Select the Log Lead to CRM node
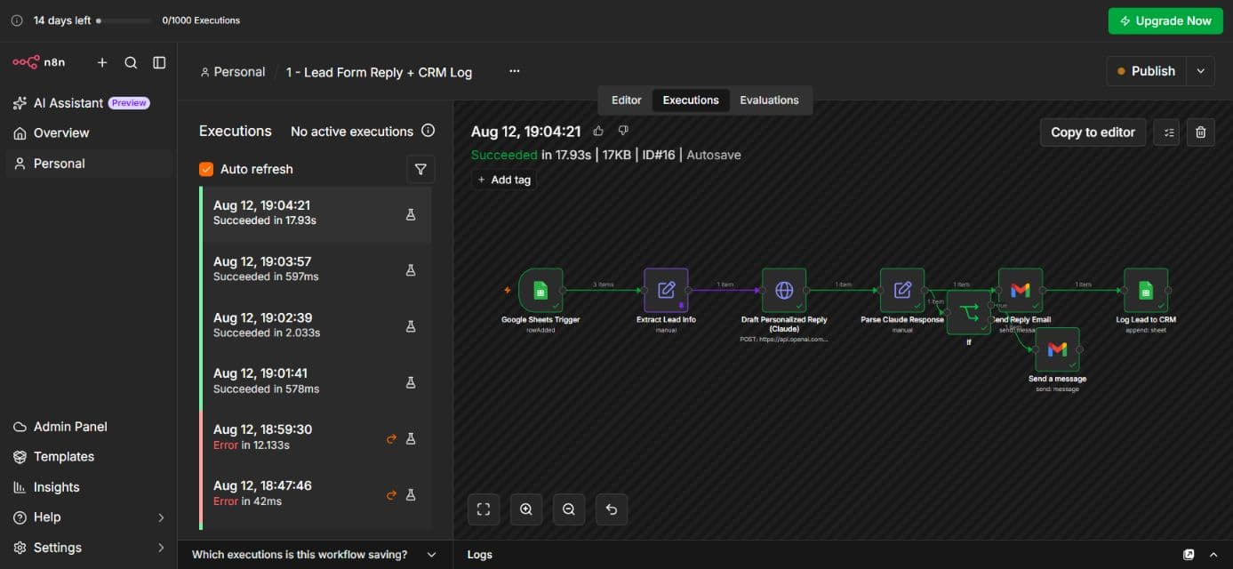The image size is (1233, 569). pyautogui.click(x=1146, y=291)
